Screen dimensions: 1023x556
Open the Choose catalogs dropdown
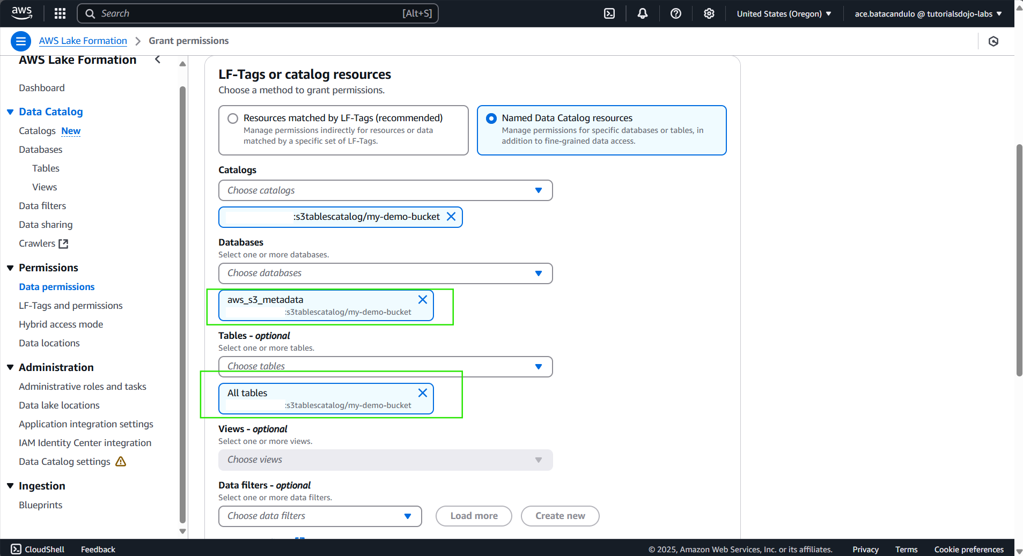click(385, 190)
